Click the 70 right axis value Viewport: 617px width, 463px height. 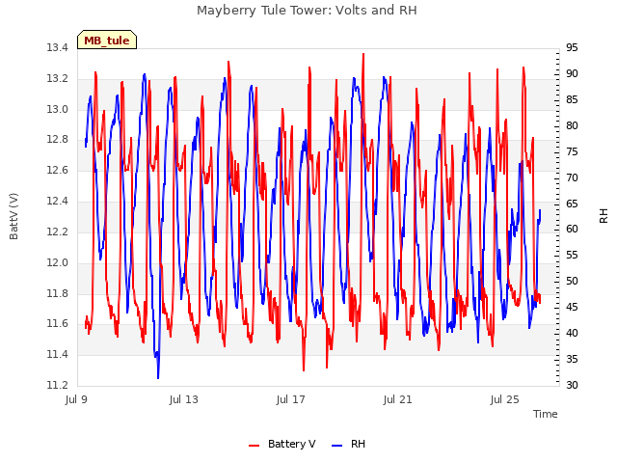[572, 177]
